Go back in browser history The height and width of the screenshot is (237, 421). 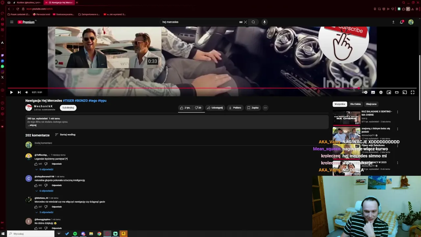point(9,9)
